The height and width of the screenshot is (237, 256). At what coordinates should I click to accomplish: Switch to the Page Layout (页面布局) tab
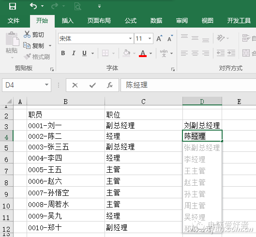coord(99,21)
